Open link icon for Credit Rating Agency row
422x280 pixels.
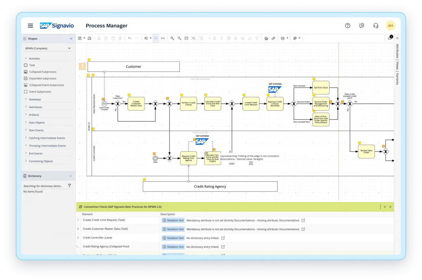click(223, 247)
